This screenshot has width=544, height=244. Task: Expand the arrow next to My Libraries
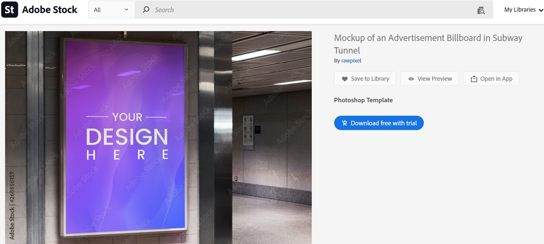pyautogui.click(x=541, y=10)
